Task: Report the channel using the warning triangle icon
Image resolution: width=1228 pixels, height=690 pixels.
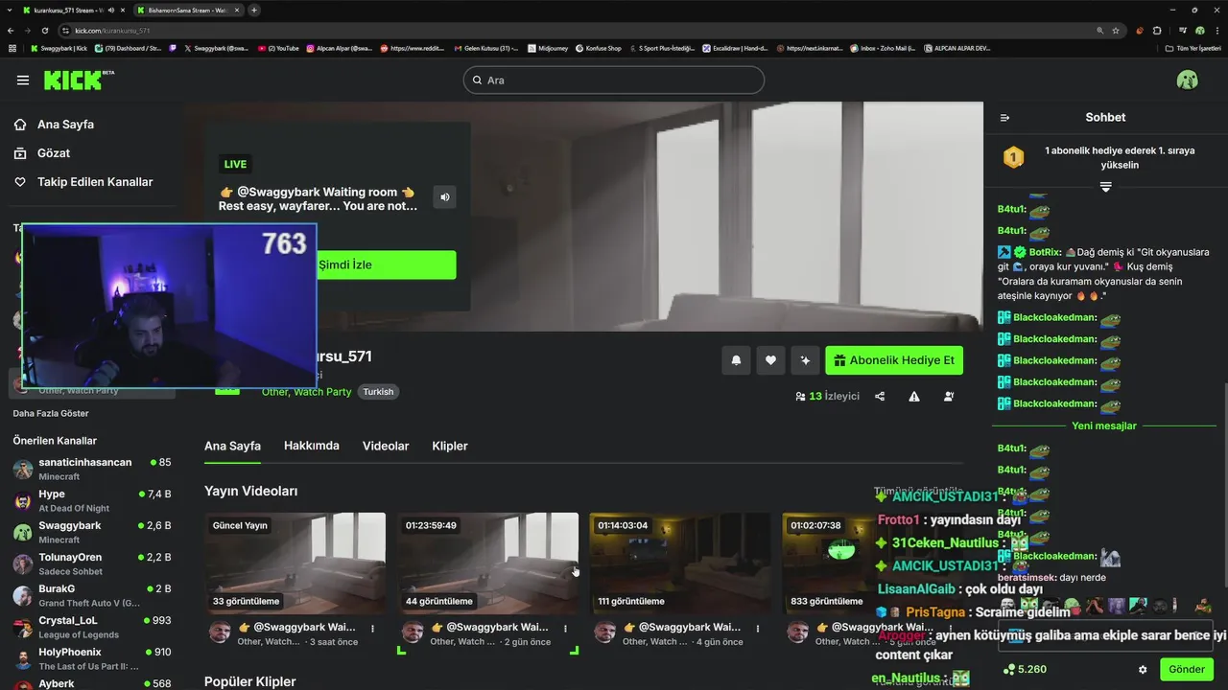Action: (x=914, y=396)
